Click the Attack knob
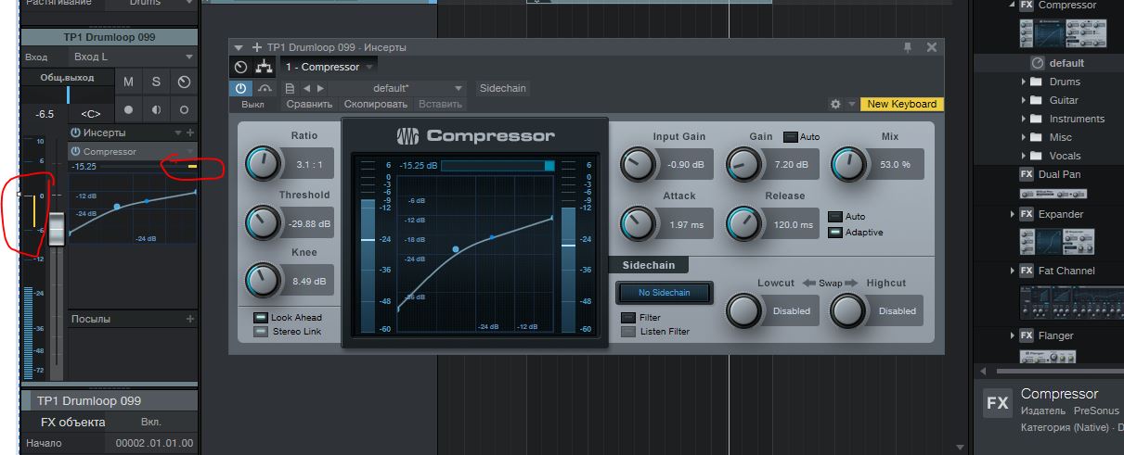1124x455 pixels. (639, 224)
